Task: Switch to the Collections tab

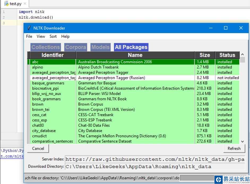Action: click(x=46, y=47)
